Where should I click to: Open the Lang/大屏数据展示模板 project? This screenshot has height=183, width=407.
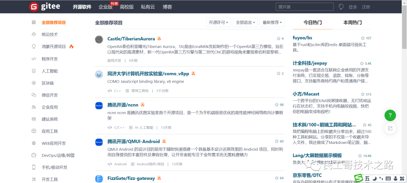pos(317,156)
